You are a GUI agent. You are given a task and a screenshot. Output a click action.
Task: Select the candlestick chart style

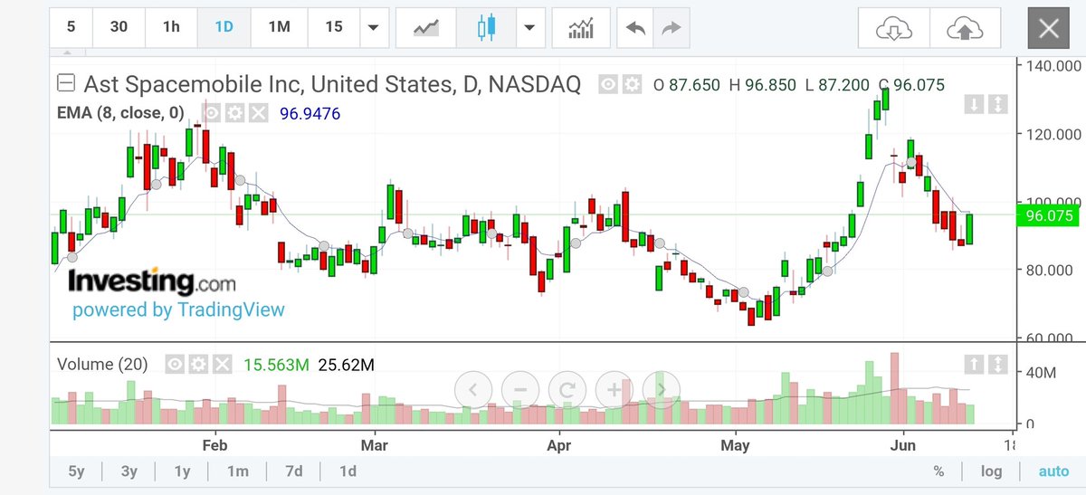487,28
